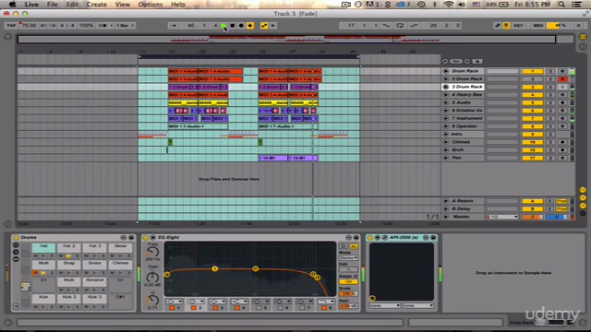Image resolution: width=591 pixels, height=332 pixels.
Task: Toggle the Loop switch
Action: (x=400, y=26)
